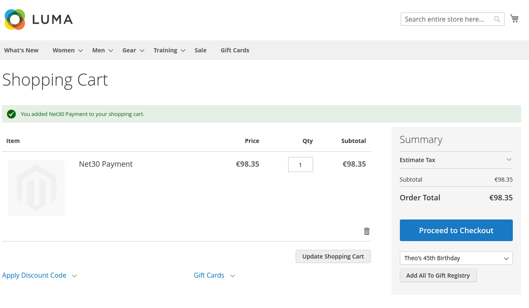Click the search magnifier icon
The height and width of the screenshot is (308, 529).
[497, 19]
